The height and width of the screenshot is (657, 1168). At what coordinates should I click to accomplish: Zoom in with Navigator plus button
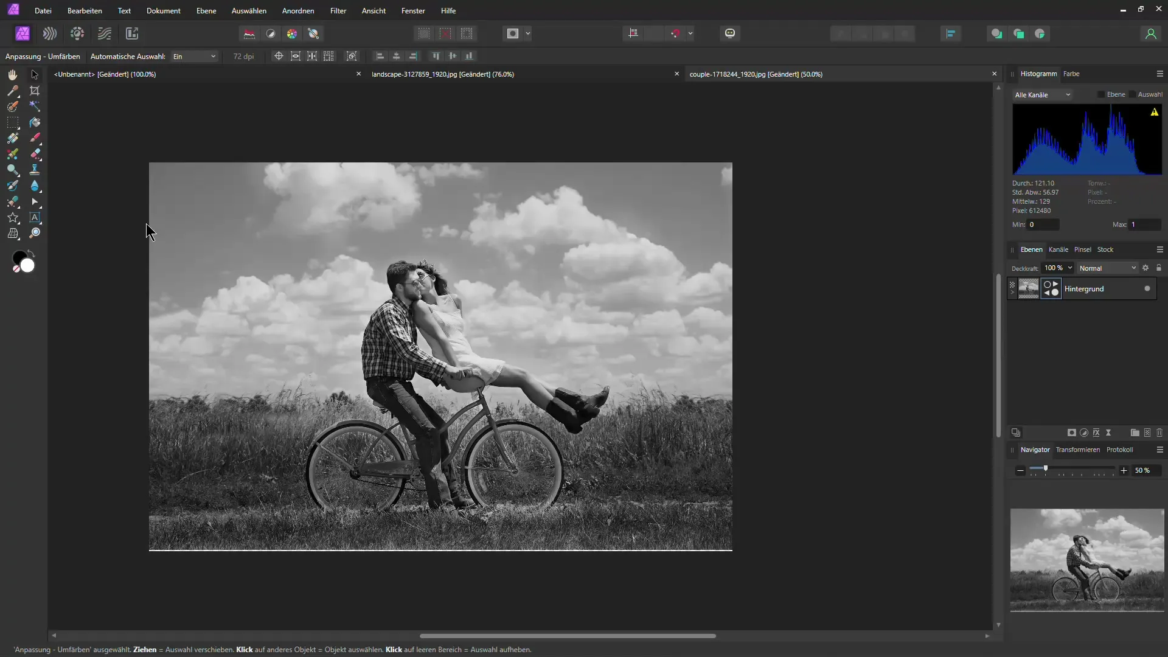pyautogui.click(x=1124, y=470)
